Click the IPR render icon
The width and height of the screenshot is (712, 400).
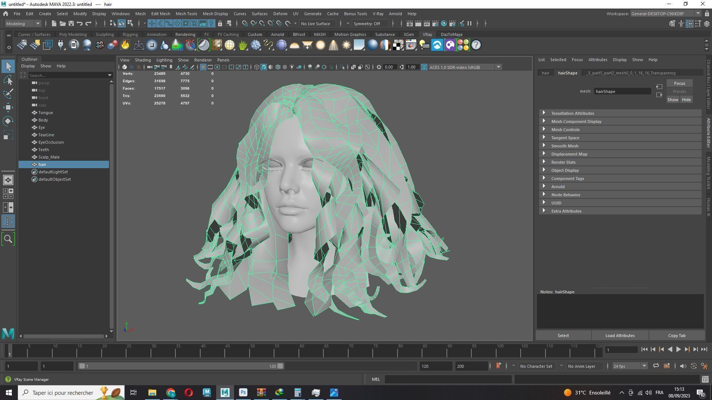point(427,24)
